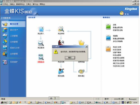Open the 工具 menu
The image size is (140, 105).
29,4
